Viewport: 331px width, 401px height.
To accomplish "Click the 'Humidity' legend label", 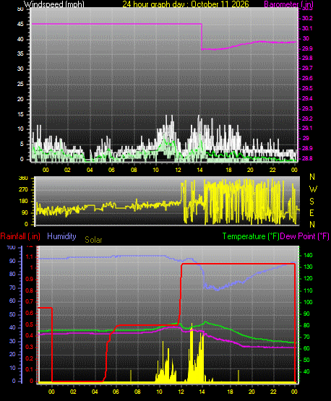I will (x=61, y=236).
